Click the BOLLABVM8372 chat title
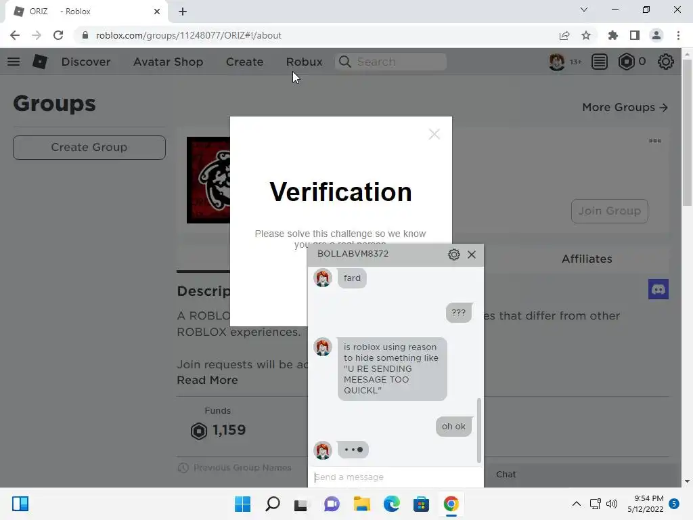Screen dimensions: 693x520 (x=353, y=254)
